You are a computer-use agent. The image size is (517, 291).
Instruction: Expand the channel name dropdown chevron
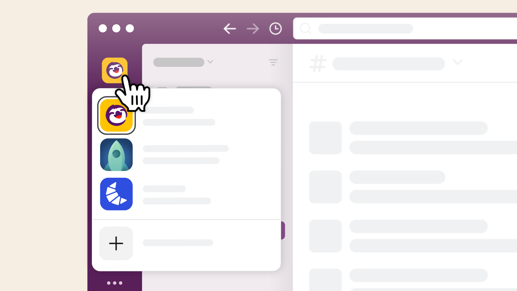[x=458, y=63]
